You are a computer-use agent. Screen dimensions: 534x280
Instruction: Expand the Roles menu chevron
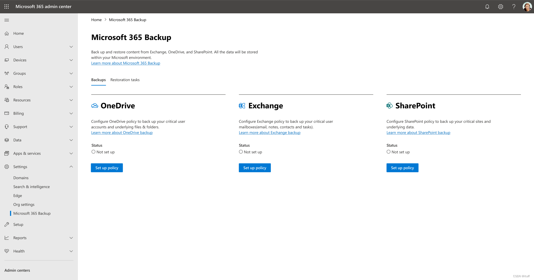(71, 87)
